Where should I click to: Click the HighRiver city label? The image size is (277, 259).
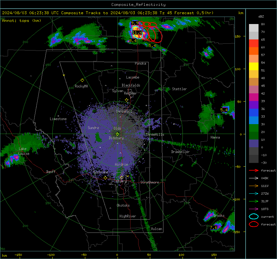tap(128, 216)
